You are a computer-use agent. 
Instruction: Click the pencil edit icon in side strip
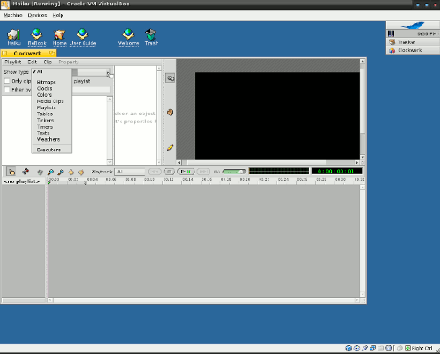tap(170, 147)
